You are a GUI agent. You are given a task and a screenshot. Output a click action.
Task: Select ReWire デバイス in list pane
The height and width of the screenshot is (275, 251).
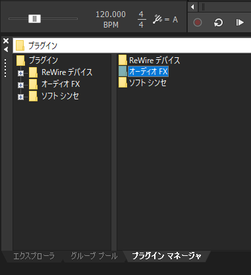(154, 60)
